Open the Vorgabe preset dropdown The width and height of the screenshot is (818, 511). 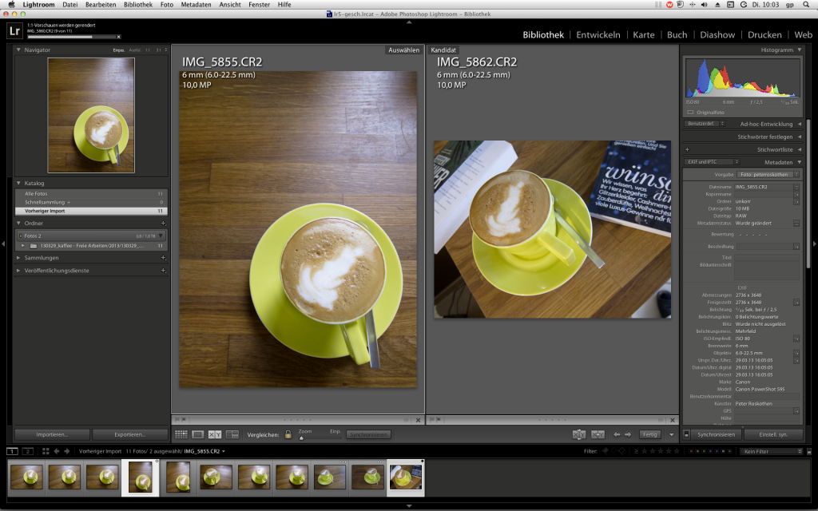click(x=763, y=175)
